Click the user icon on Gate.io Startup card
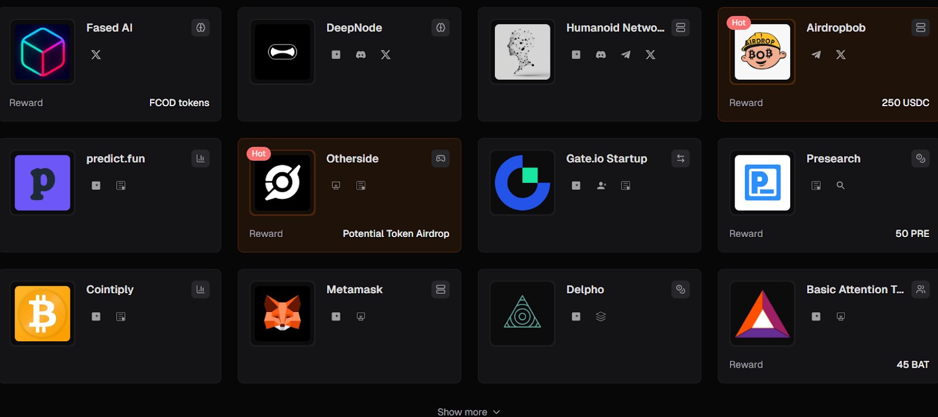The image size is (938, 417). [x=601, y=185]
